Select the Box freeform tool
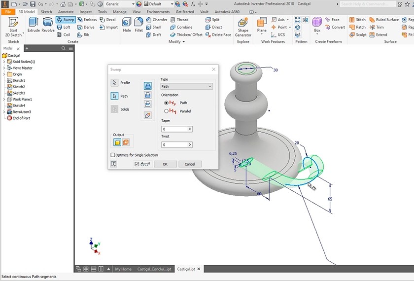This screenshot has width=414, height=281. pos(317,23)
